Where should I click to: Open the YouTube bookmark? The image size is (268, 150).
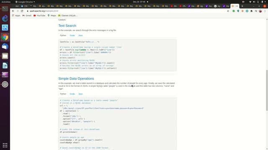point(39,15)
